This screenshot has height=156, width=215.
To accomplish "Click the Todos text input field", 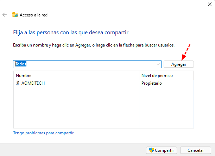I will tap(84, 64).
